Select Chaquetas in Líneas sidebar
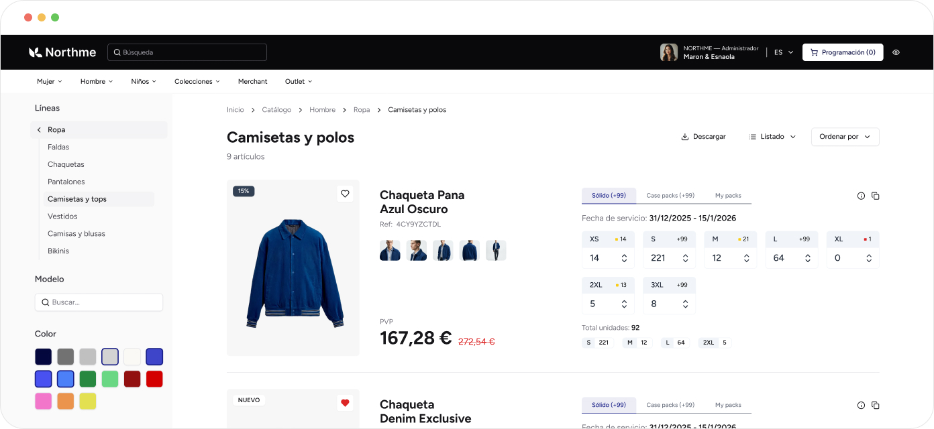Viewport: 934px width, 429px height. [66, 164]
